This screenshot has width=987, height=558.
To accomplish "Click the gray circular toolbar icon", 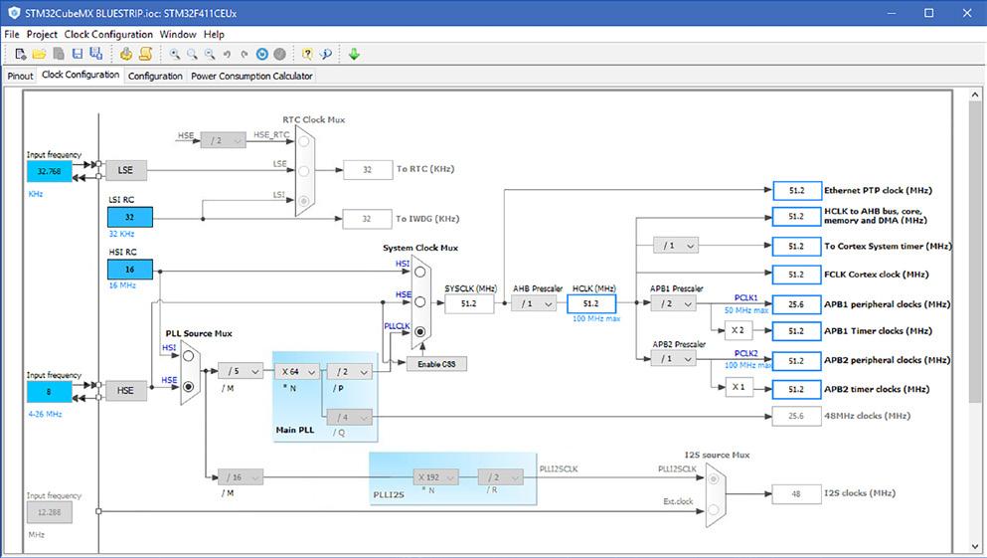I will (280, 54).
